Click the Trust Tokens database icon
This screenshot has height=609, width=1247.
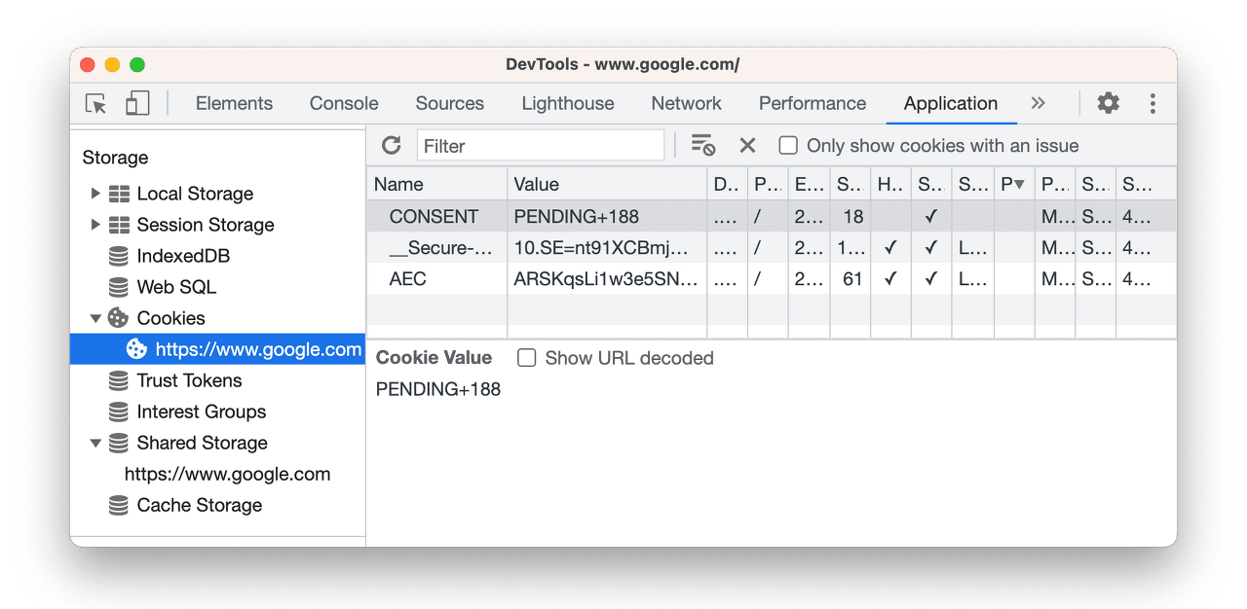pyautogui.click(x=119, y=380)
